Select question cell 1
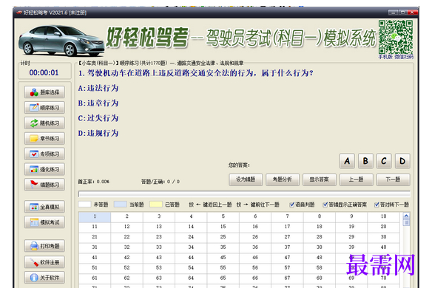 click(95, 216)
